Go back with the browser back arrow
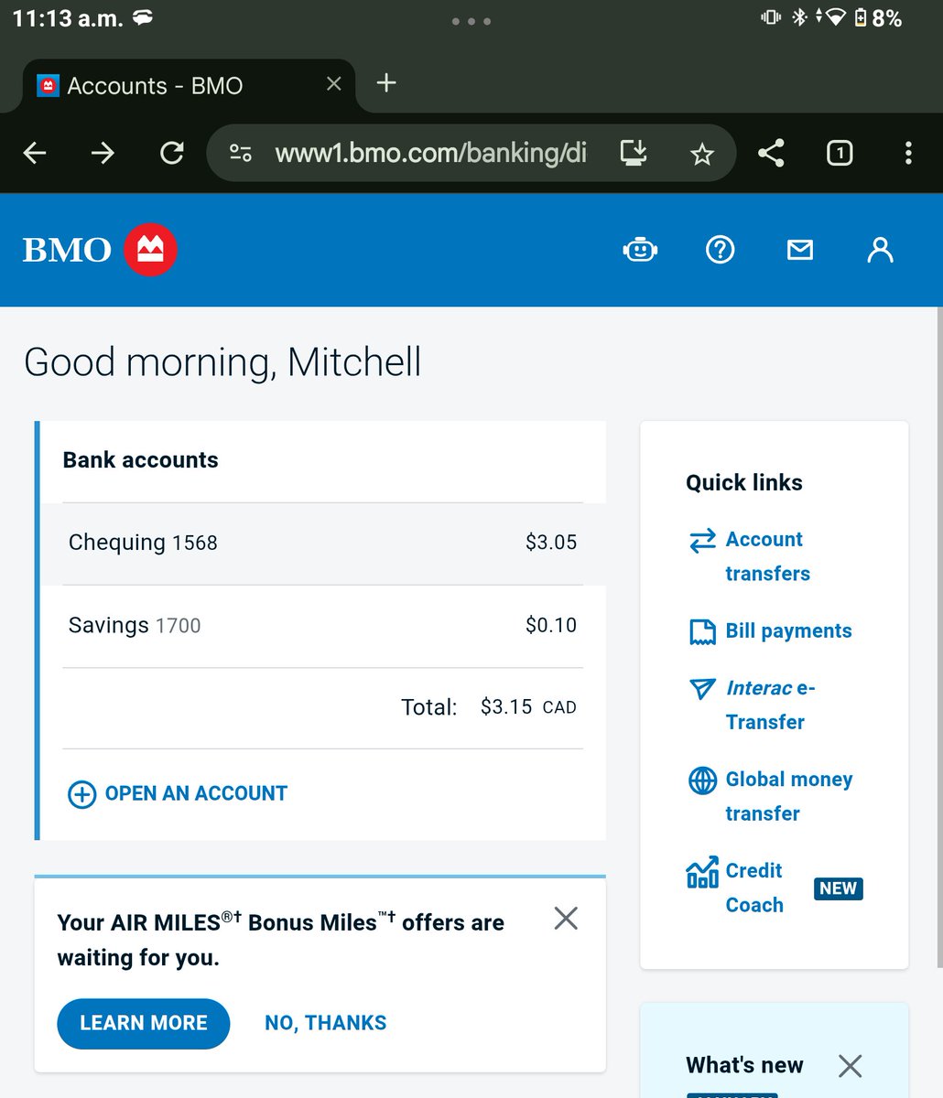943x1098 pixels. [35, 153]
